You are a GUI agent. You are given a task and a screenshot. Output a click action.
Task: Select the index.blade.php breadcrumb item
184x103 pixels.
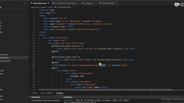point(64,7)
